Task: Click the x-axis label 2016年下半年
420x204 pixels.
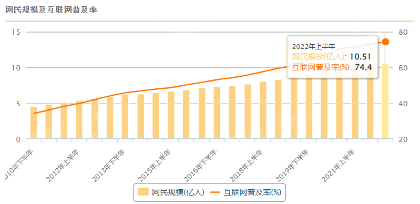Action: (x=201, y=166)
